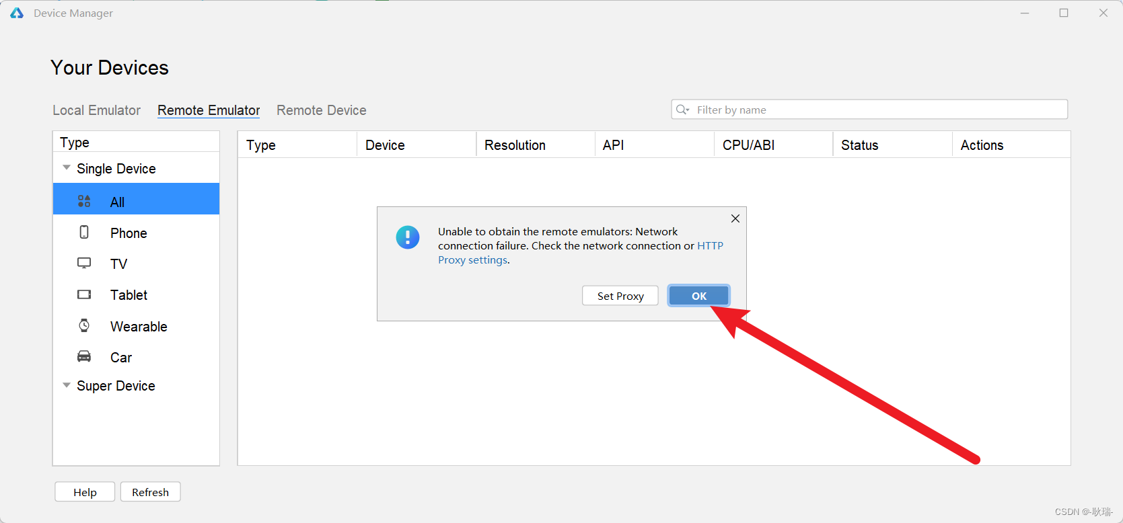Image resolution: width=1123 pixels, height=523 pixels.
Task: Click the Refresh button
Action: 151,492
